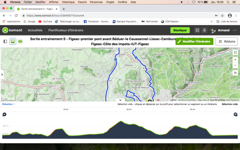This screenshot has height=150, width=240.
Task: Open the notifications bell
Action: 204,30
